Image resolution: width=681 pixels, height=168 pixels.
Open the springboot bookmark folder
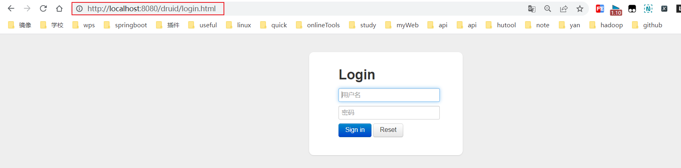(125, 25)
